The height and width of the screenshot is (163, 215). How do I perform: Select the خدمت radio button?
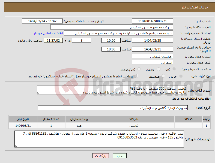click(159, 69)
